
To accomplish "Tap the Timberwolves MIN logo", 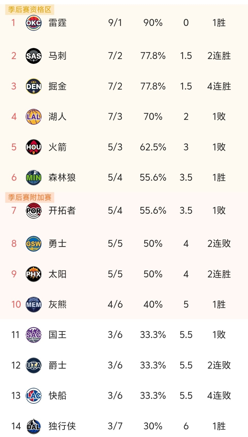I will 34,178.
